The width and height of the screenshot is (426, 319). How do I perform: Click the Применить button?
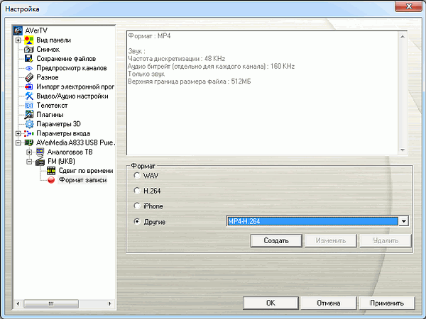click(387, 303)
